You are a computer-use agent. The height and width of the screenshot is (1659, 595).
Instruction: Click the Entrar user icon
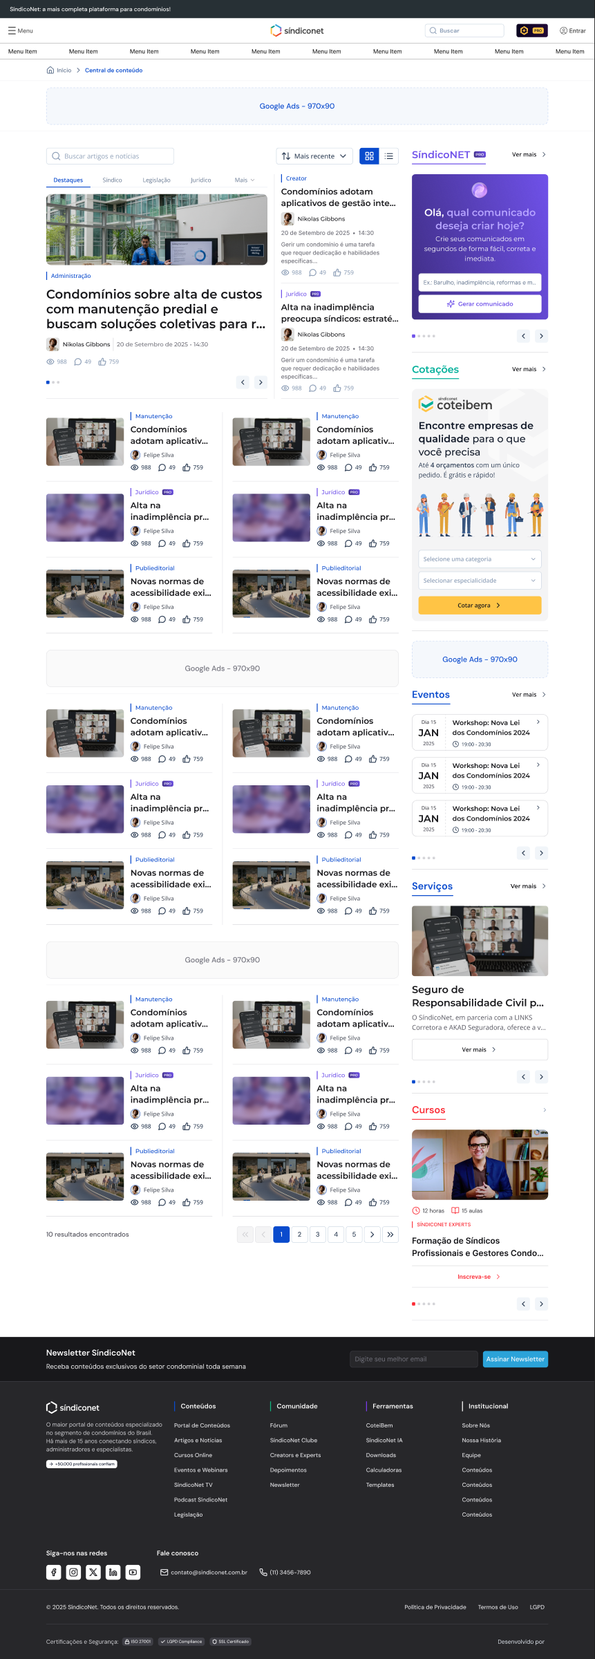coord(563,30)
